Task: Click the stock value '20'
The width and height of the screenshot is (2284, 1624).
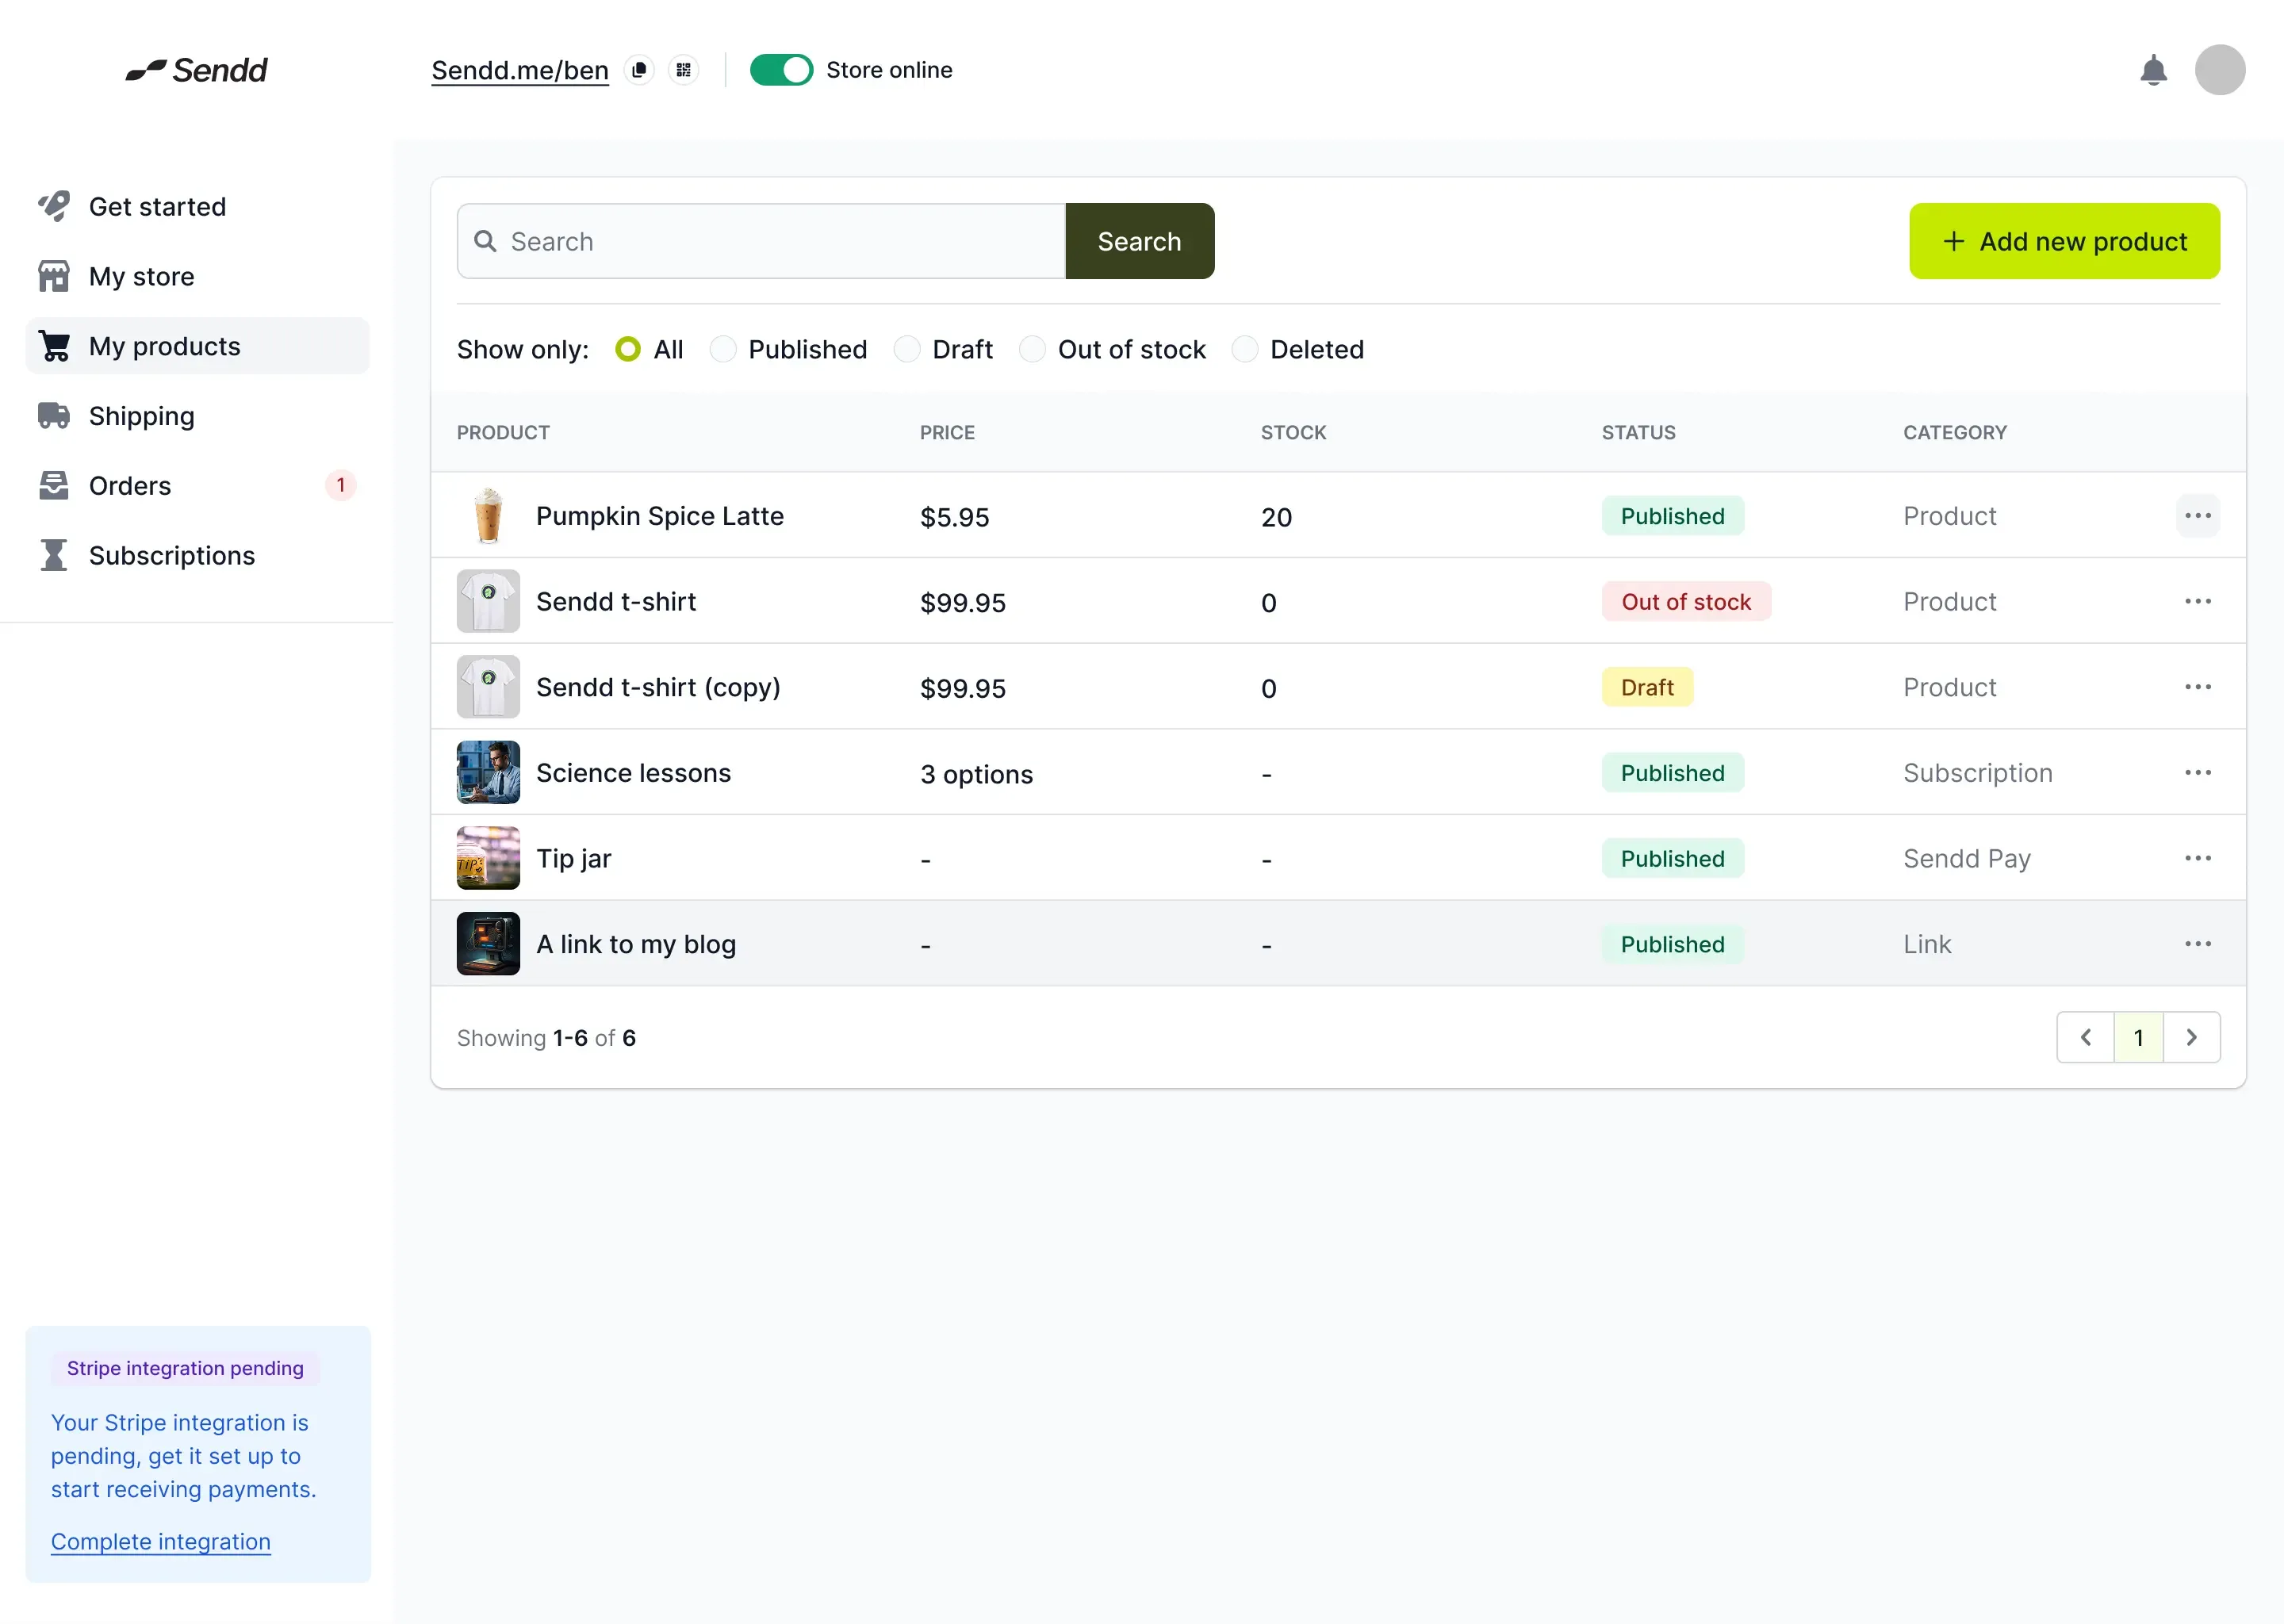Action: tap(1276, 517)
